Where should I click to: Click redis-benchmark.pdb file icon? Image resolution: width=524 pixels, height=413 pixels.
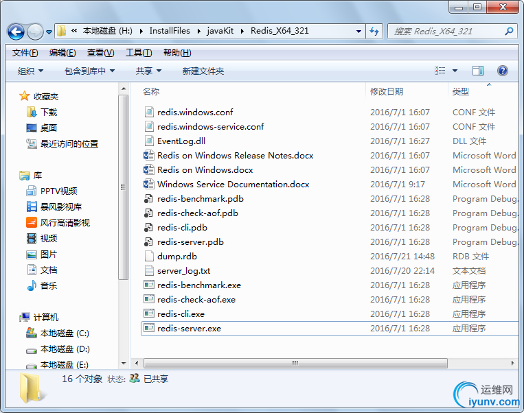click(149, 199)
